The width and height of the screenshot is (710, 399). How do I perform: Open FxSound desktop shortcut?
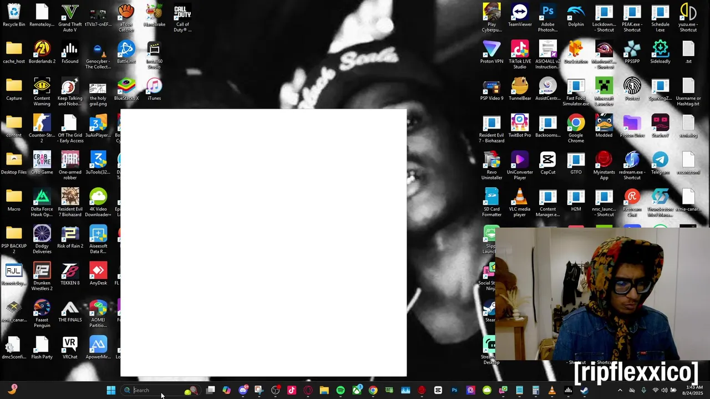[70, 53]
